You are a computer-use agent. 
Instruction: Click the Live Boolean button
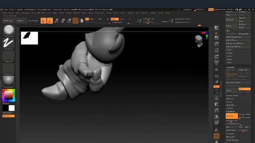click(x=33, y=21)
